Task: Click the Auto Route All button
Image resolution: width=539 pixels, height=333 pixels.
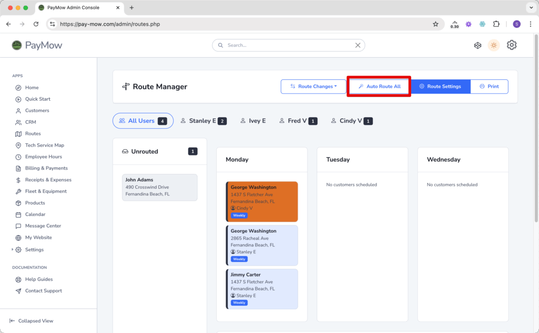Action: 379,87
